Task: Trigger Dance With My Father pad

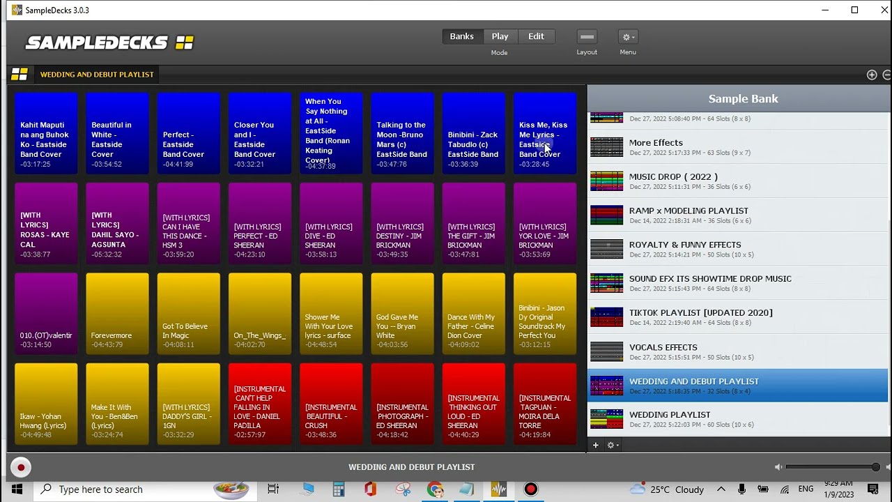Action: (x=473, y=314)
